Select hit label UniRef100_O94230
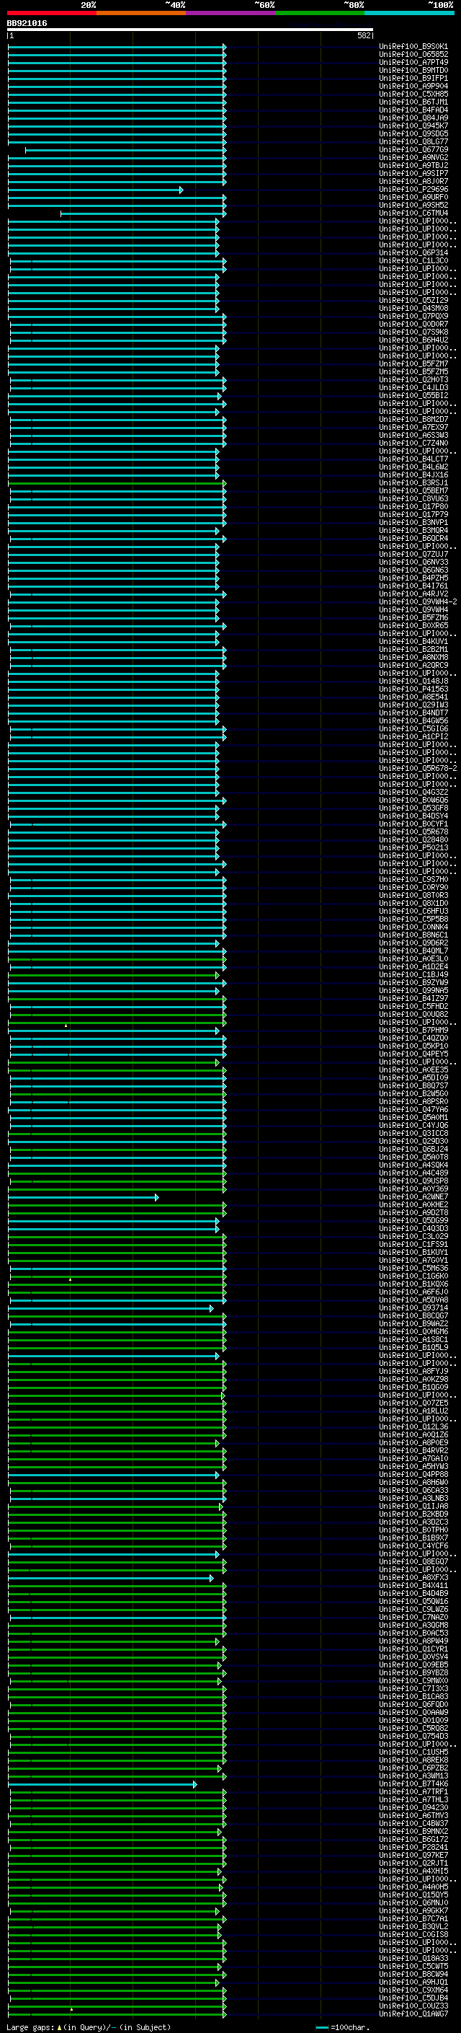 tap(413, 1807)
